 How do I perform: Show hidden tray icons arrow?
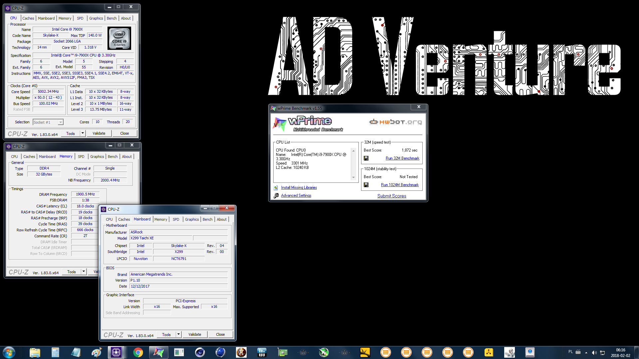(x=586, y=352)
